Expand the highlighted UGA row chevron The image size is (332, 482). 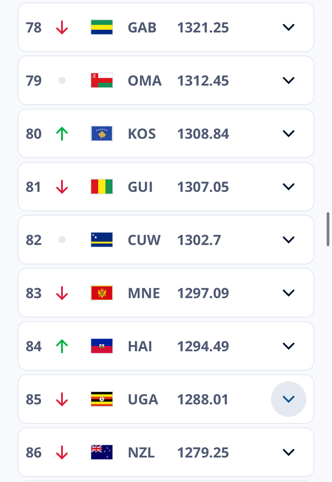point(288,399)
